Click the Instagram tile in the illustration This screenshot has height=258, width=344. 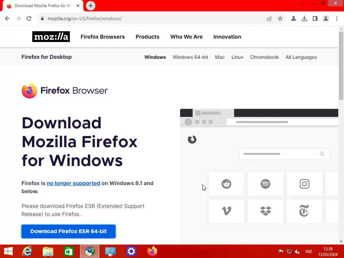(x=304, y=184)
